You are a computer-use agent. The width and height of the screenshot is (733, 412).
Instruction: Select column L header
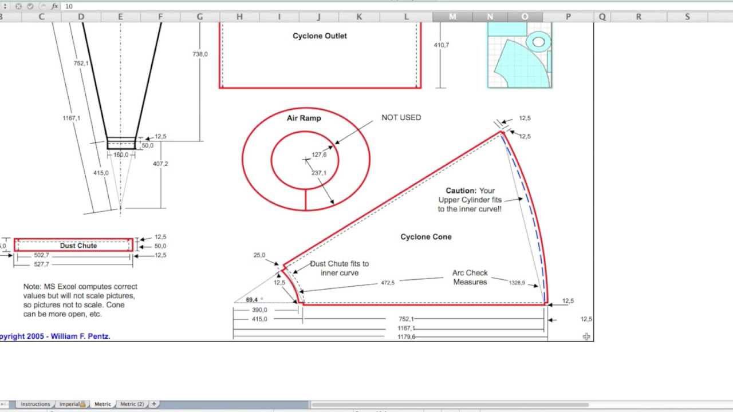tap(406, 17)
